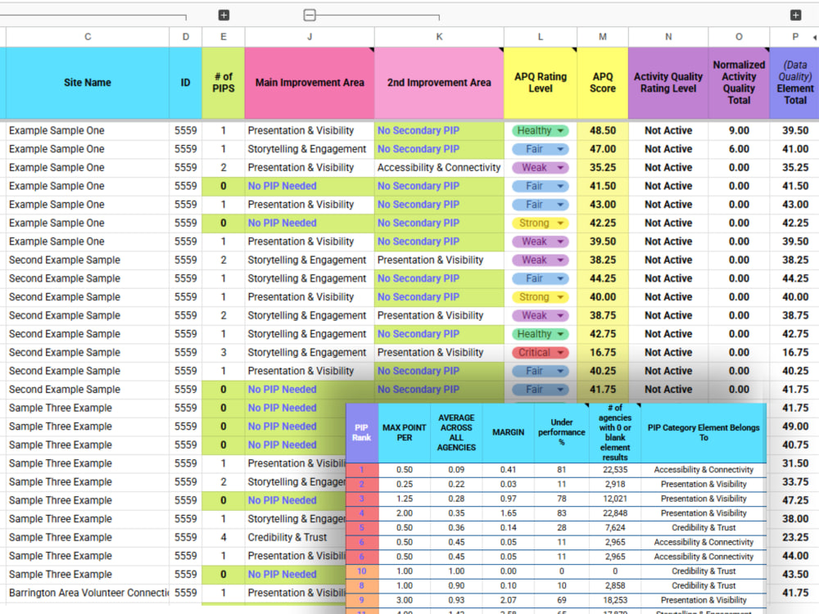
Task: Click the MARGIN overlay header
Action: tap(509, 432)
